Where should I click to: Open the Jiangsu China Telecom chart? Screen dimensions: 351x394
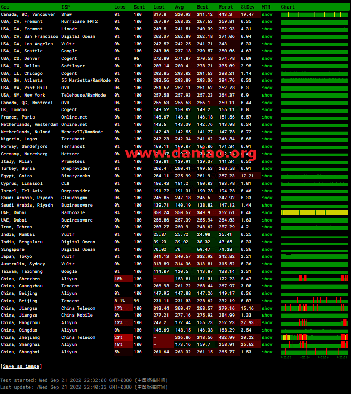click(314, 308)
